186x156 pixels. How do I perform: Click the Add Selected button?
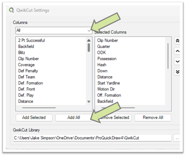click(34, 117)
